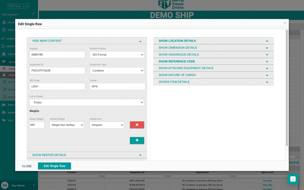Screen dimensions: 304x190
Task: Click View Bay link for HDMU6439353
Action: [x=267, y=185]
